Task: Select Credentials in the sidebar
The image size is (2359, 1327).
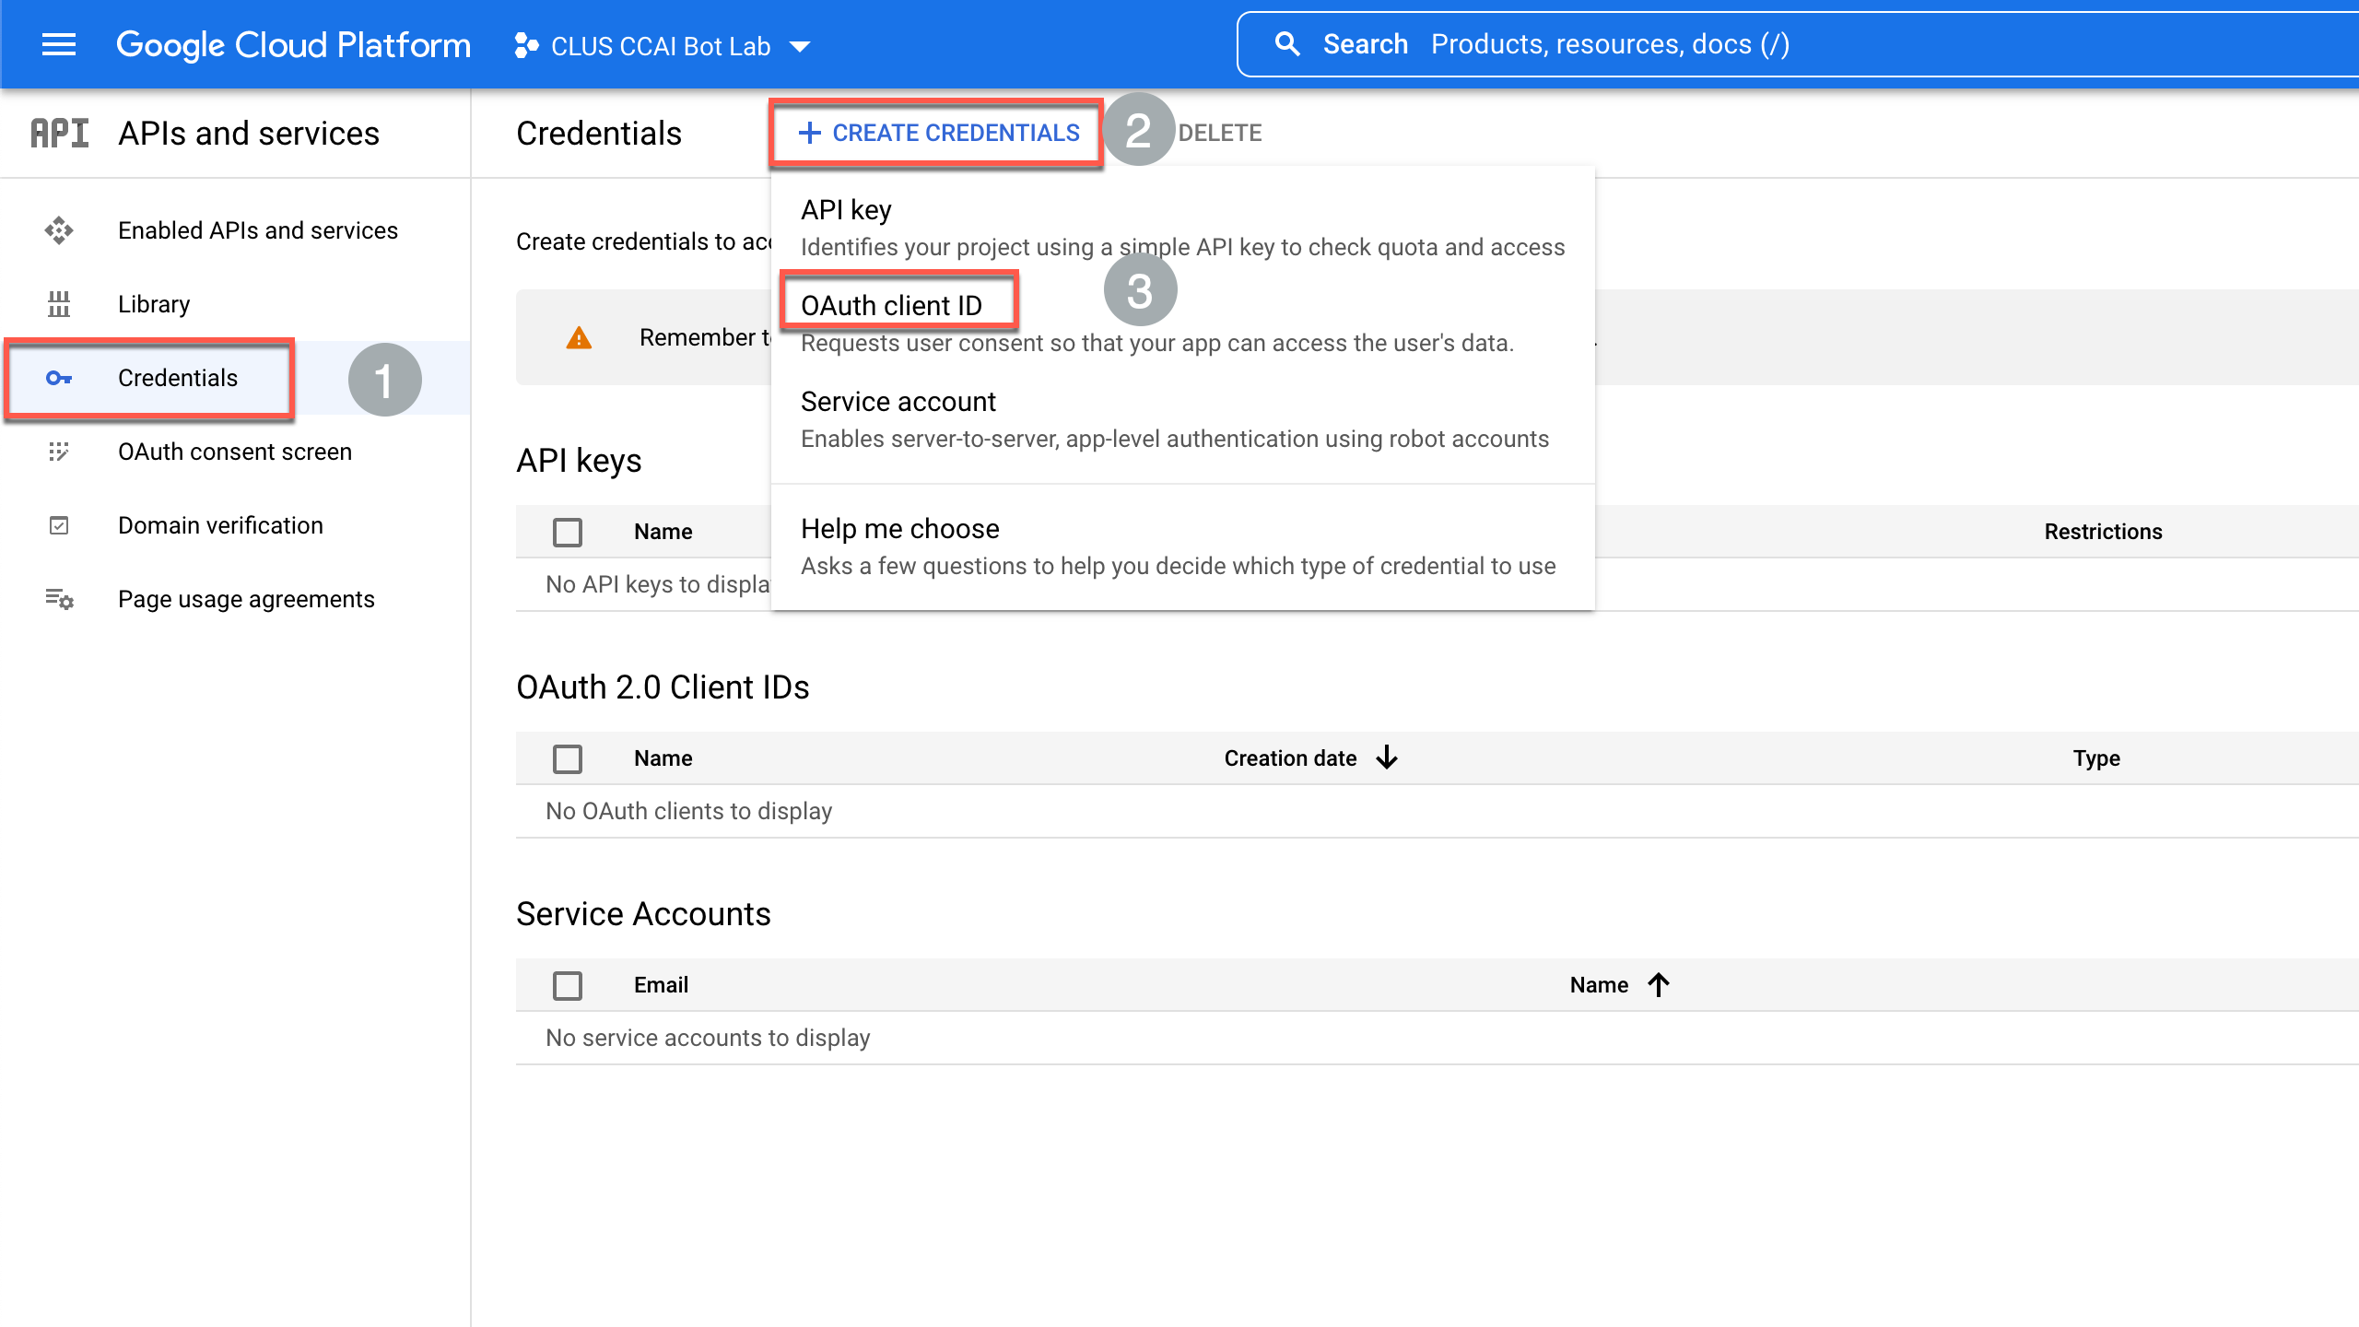Action: coord(178,378)
